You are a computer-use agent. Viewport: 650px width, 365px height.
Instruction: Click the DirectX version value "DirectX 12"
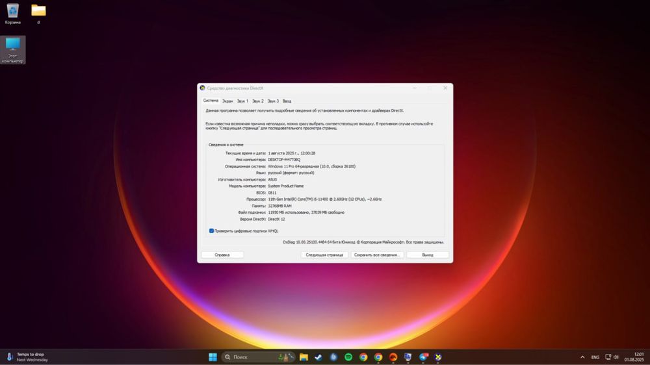click(x=276, y=219)
